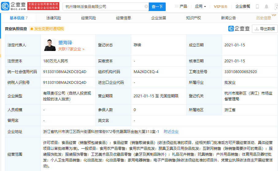Open 董海锋 profile photo
Image resolution: width=278 pixels, height=171 pixels.
coord(50,45)
